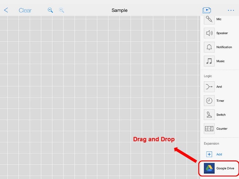Image resolution: width=239 pixels, height=179 pixels.
Task: Zoom out using minus magnifier icon
Action: pyautogui.click(x=50, y=10)
